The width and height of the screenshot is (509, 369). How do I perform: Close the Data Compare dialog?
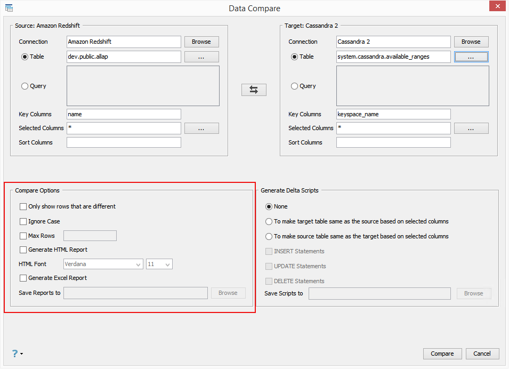497,7
